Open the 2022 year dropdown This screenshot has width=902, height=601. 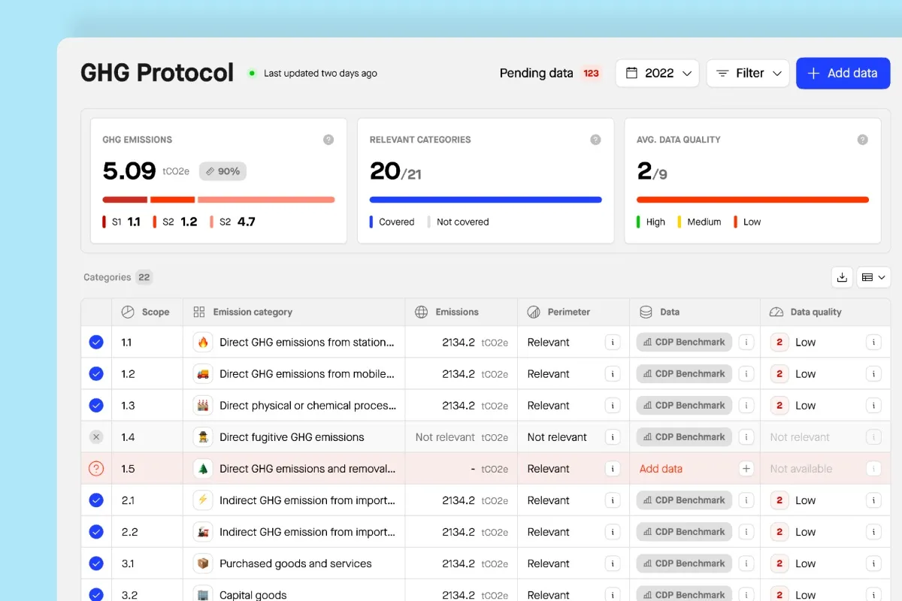click(x=658, y=74)
